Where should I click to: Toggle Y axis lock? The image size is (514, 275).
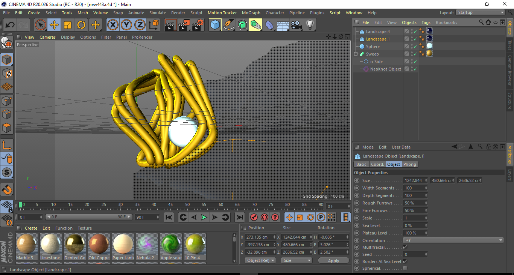126,25
